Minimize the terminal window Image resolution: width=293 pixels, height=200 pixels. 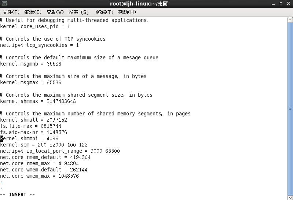coord(273,4)
